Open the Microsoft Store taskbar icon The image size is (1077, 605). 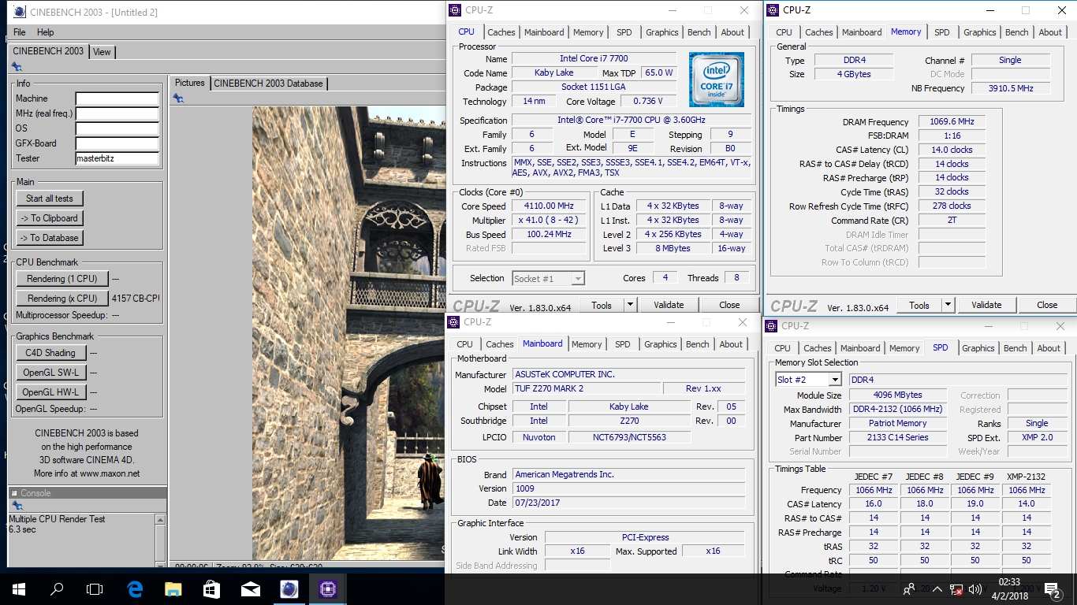tap(211, 588)
